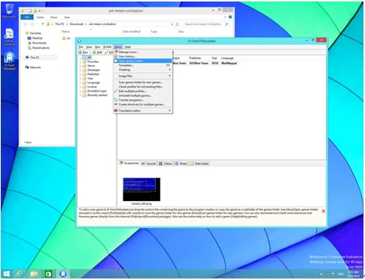Open Share ribbon tab in Explorer window
365x280 pixels.
click(x=53, y=17)
